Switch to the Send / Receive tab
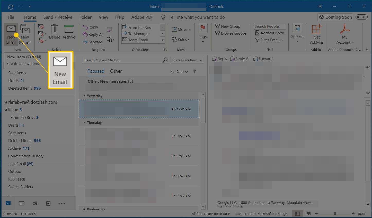Viewport: 372px width, 218px height. (58, 17)
